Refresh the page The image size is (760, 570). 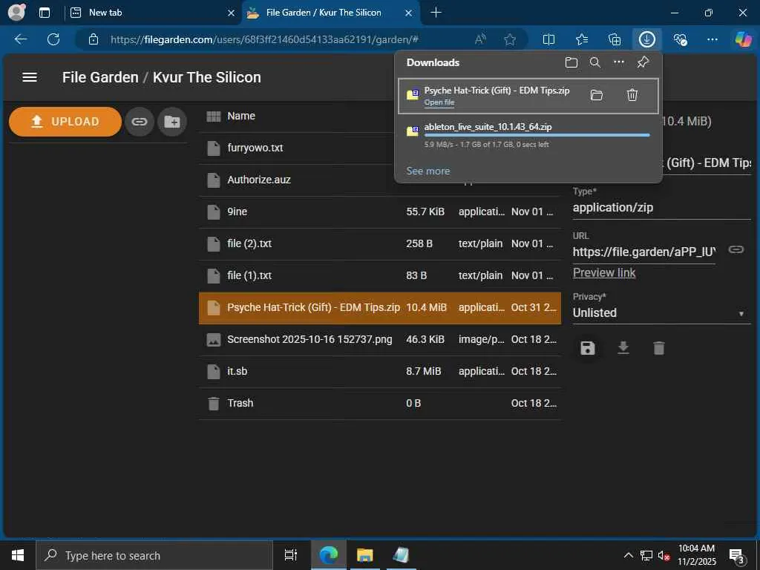coord(53,39)
